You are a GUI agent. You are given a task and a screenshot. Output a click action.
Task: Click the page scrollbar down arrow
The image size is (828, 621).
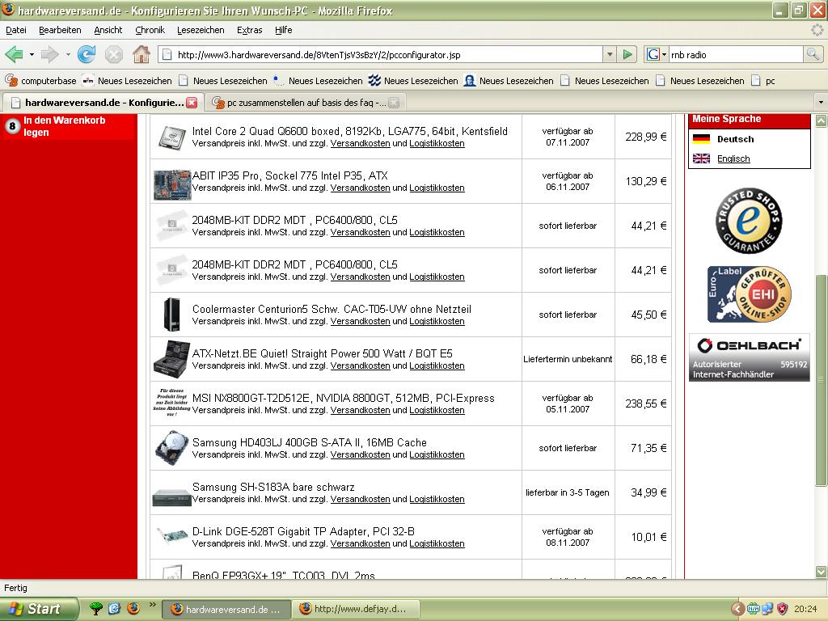[822, 572]
